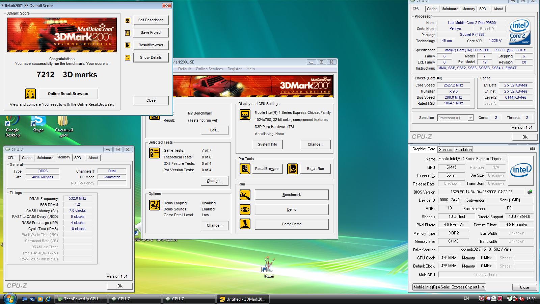Click the Edit button under My Benchmark
Image resolution: width=540 pixels, height=304 pixels.
click(214, 130)
